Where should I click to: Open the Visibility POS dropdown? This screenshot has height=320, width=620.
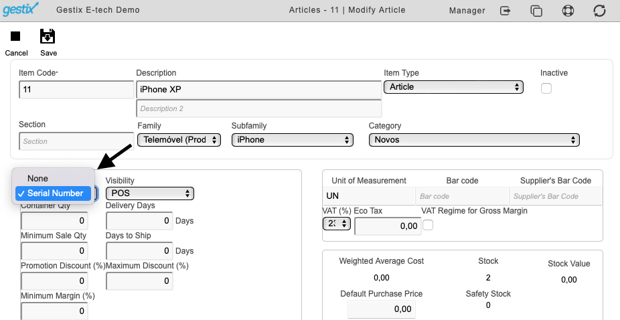150,193
